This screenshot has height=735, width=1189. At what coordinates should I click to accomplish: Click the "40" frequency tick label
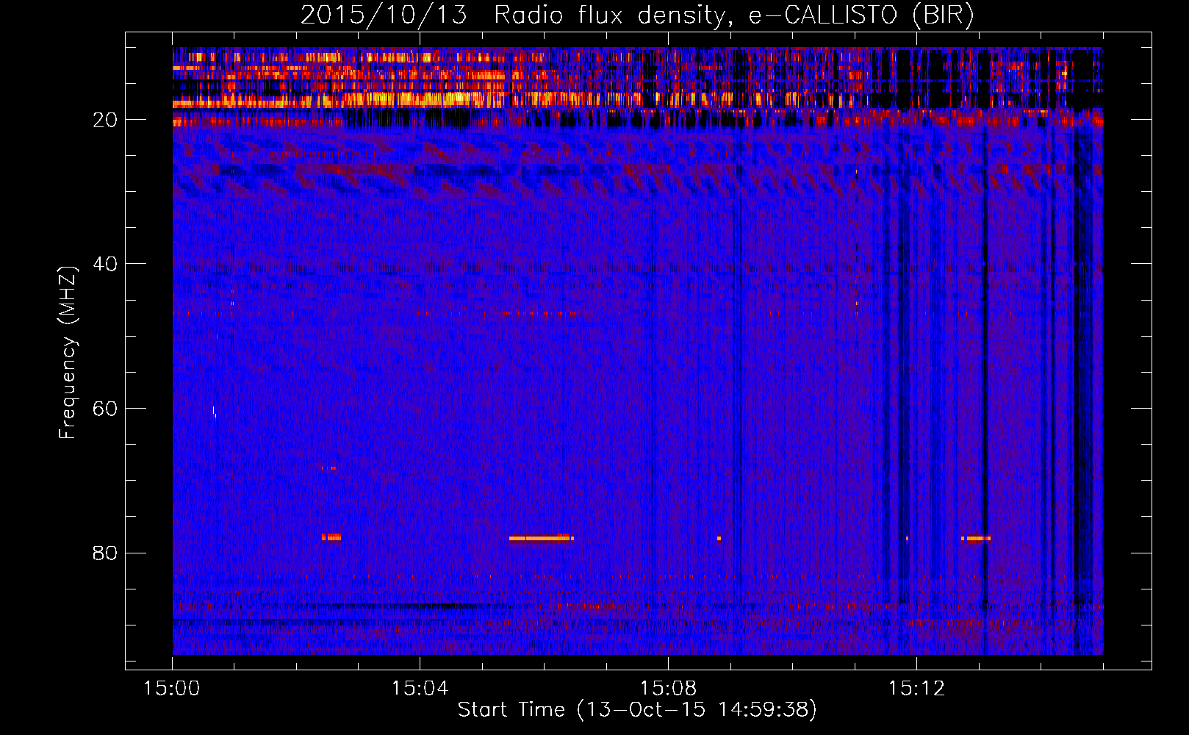pyautogui.click(x=105, y=264)
